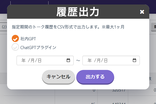The height and width of the screenshot is (104, 156).
Task: Select the day segment of the start date
Action: [40, 61]
